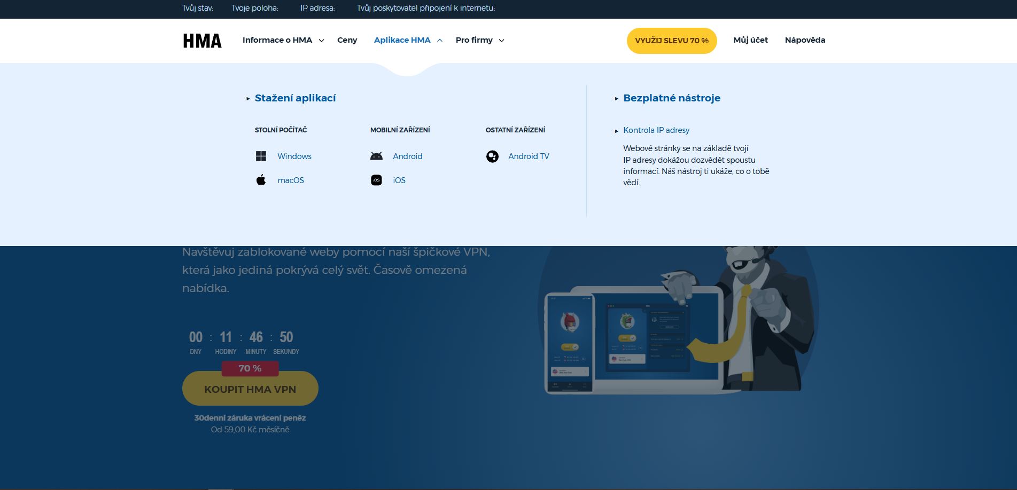Select the Aplikace HMA menu item
Viewport: 1017px width, 490px height.
[402, 40]
